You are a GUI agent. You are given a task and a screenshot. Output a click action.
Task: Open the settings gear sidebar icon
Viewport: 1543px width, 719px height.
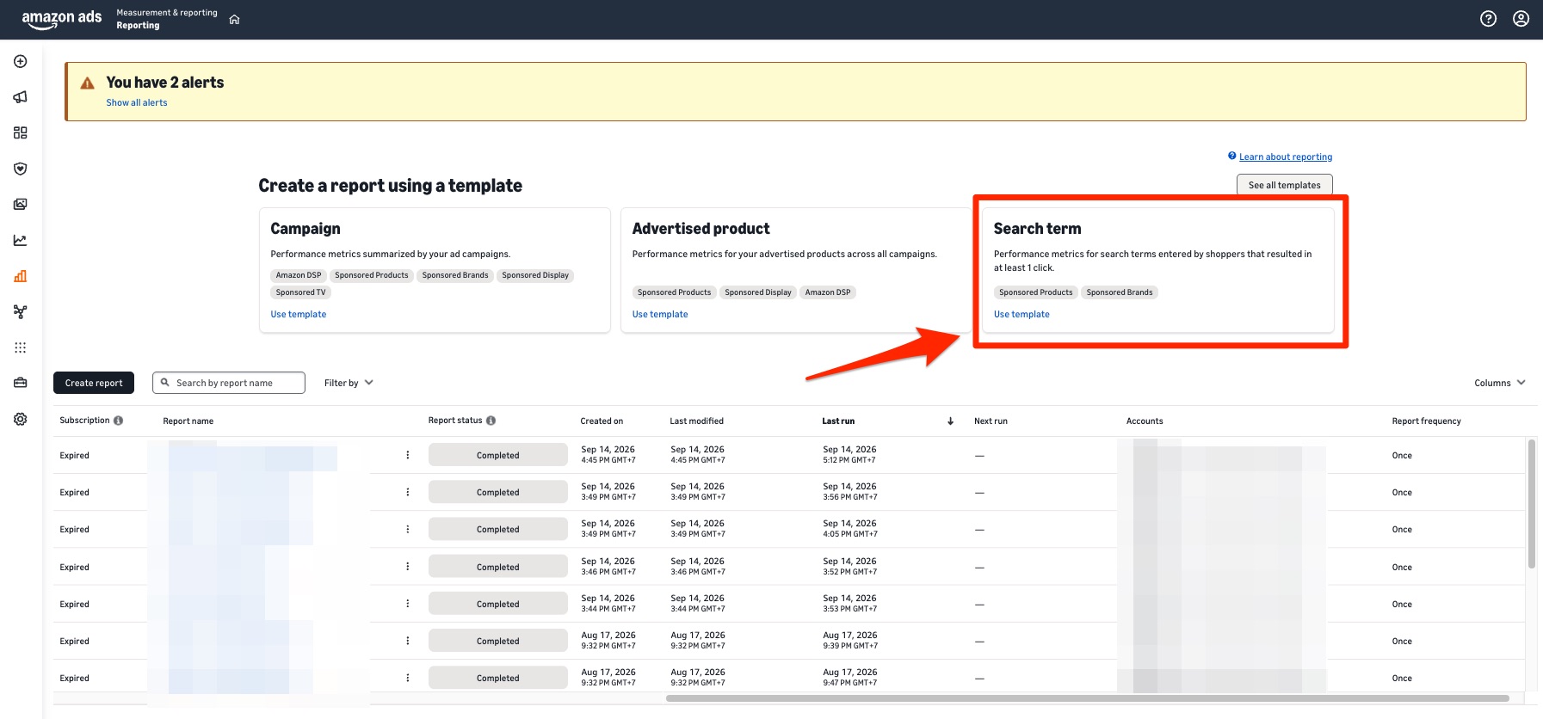pos(21,419)
